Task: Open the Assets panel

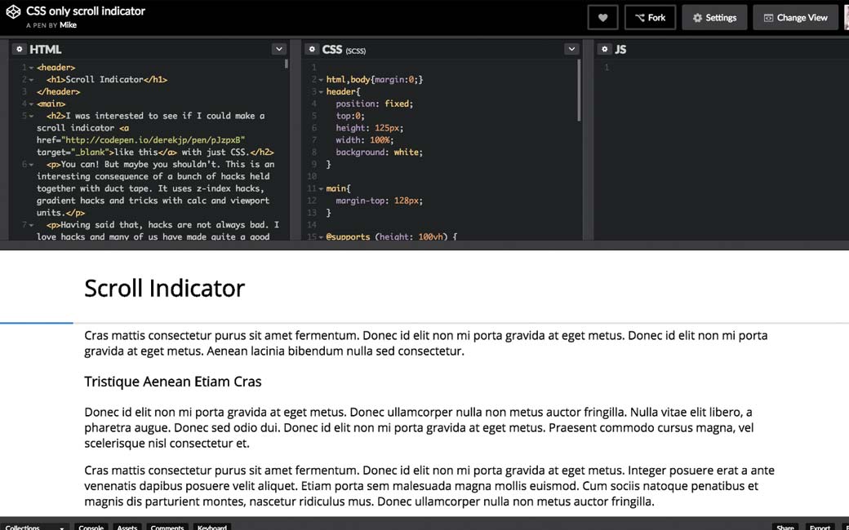Action: (x=127, y=527)
